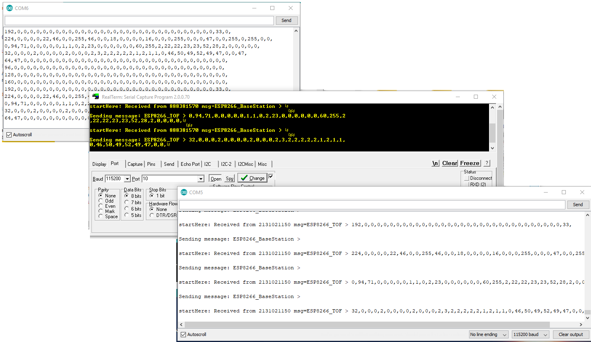This screenshot has height=342, width=591.
Task: Toggle checkbox next to Change button
Action: (x=271, y=176)
